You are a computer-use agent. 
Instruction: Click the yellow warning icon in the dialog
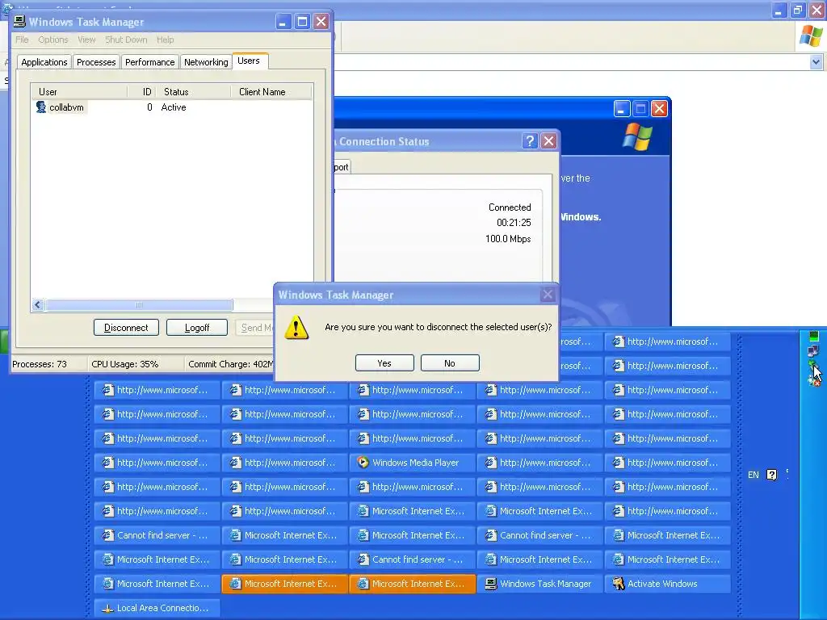(296, 328)
